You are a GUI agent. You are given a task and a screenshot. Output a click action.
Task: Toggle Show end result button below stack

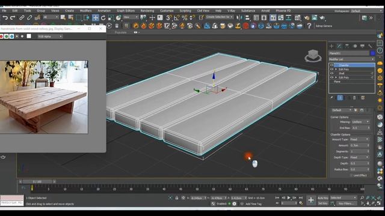pos(340,98)
